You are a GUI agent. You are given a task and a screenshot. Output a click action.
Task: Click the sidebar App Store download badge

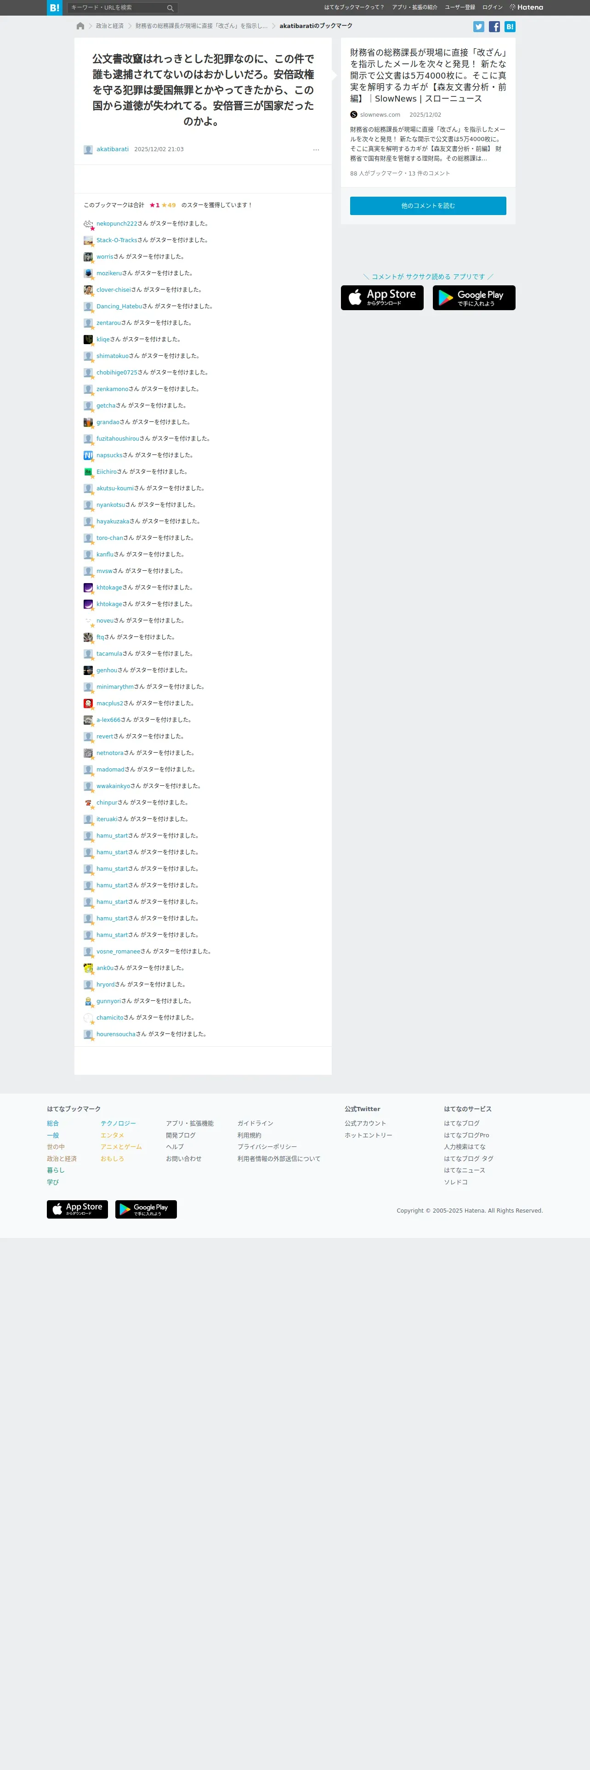tap(382, 297)
